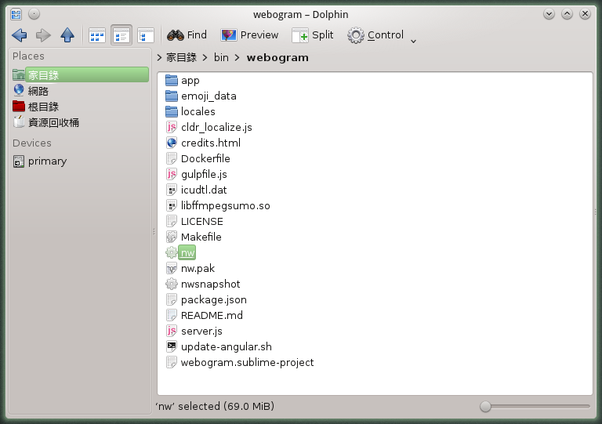The image size is (602, 424).
Task: Expand the arrow between bin and webogram
Action: (x=238, y=57)
